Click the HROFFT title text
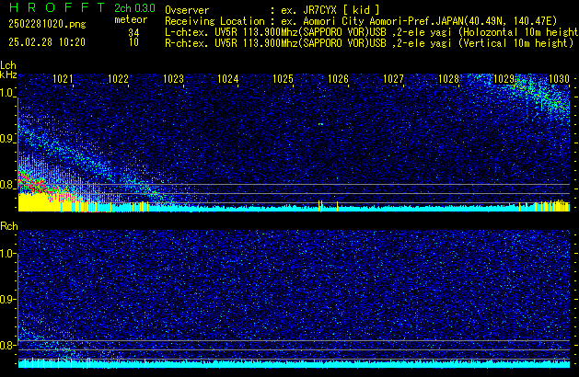Image resolution: width=579 pixels, height=377 pixels. (57, 7)
